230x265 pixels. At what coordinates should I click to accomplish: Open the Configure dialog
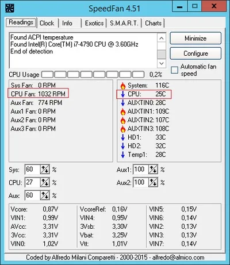tap(195, 53)
